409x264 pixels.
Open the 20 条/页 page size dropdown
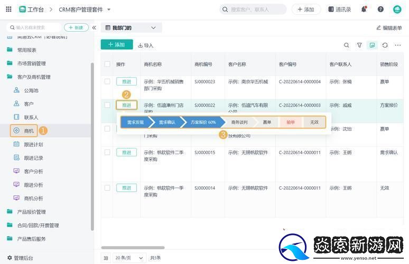click(x=129, y=258)
